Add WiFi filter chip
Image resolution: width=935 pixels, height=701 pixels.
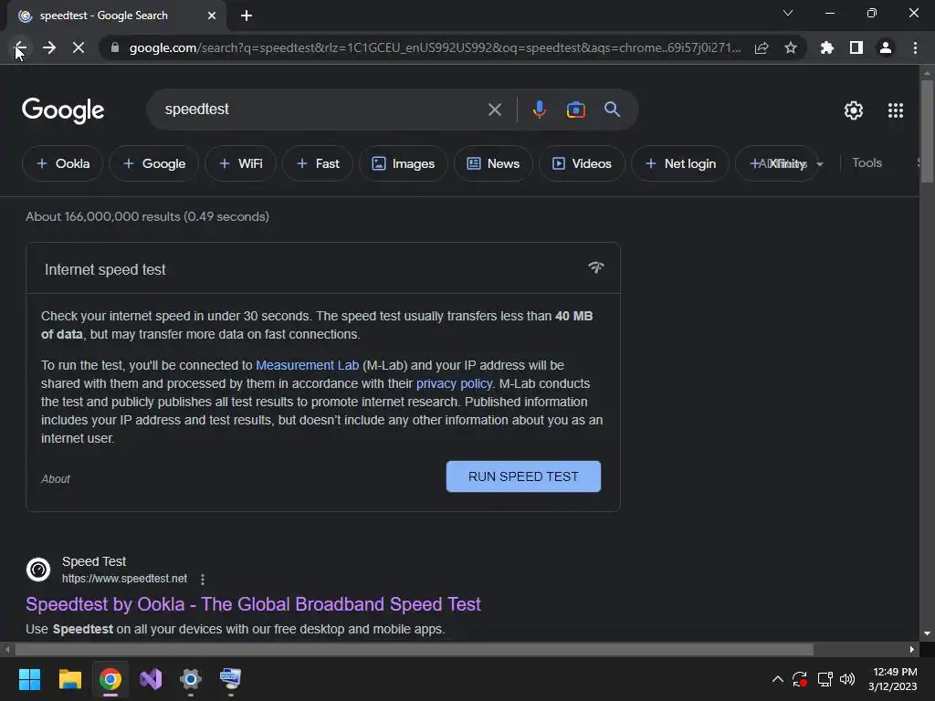pyautogui.click(x=240, y=163)
